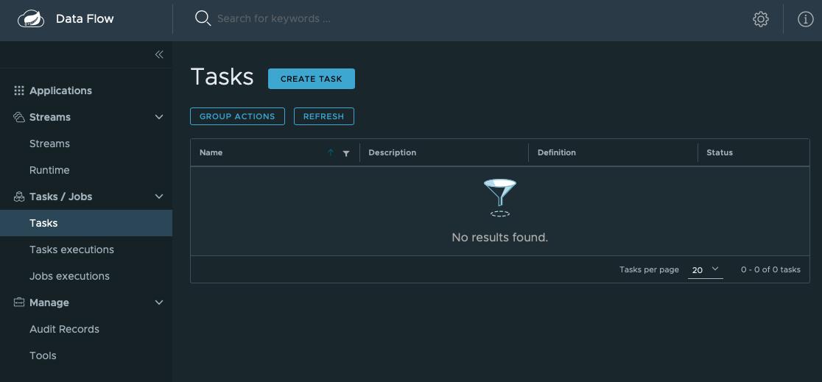Collapse the Manage section chevron

(x=159, y=303)
